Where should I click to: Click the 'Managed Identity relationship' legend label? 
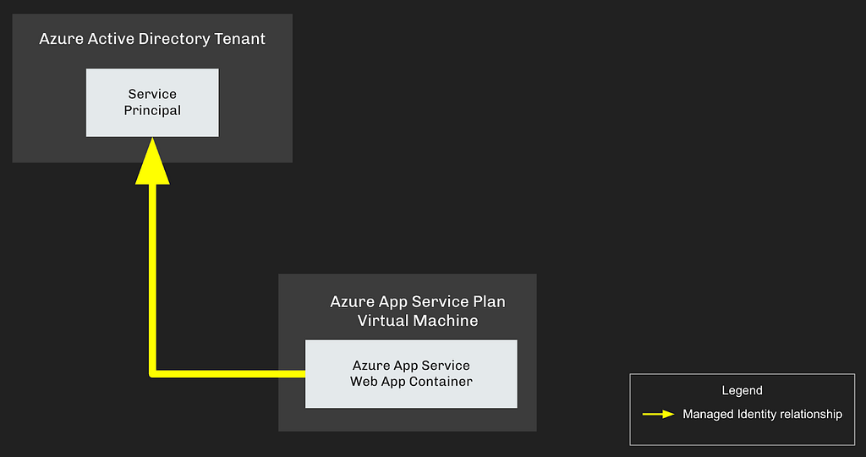pos(762,414)
